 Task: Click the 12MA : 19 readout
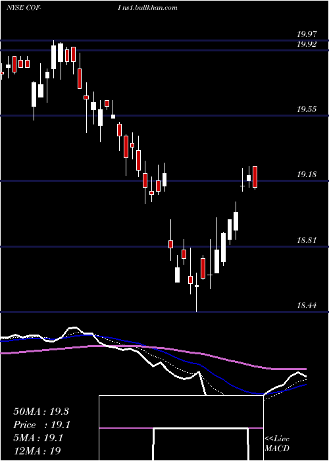pyautogui.click(x=37, y=451)
